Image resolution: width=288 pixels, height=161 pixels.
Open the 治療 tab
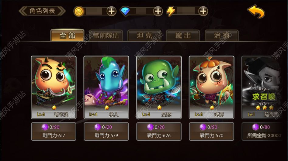point(222,36)
